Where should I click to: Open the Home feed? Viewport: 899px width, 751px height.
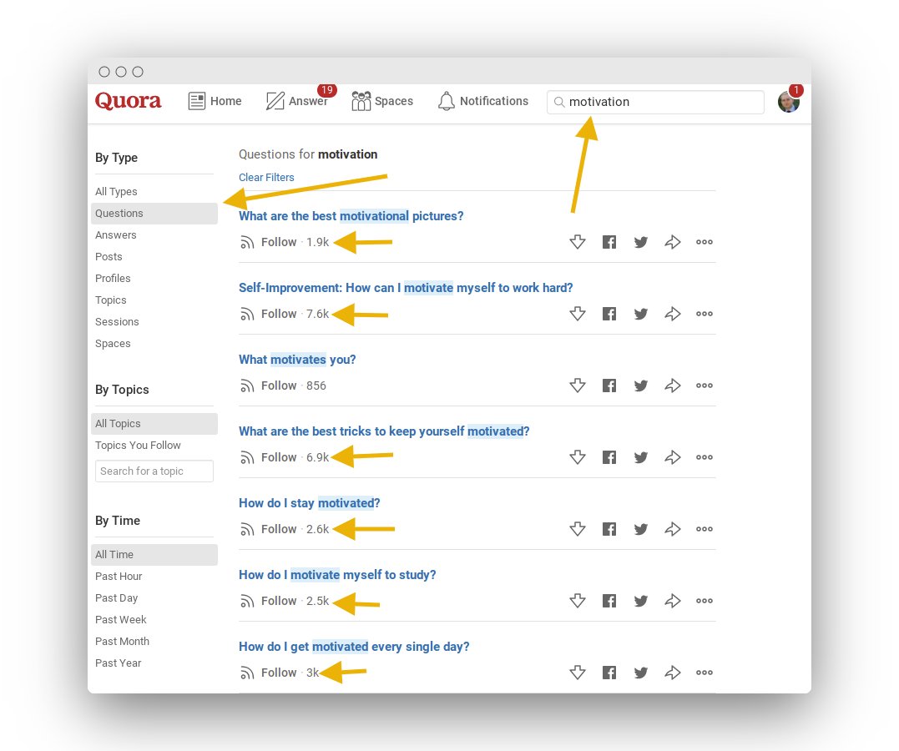coord(215,101)
